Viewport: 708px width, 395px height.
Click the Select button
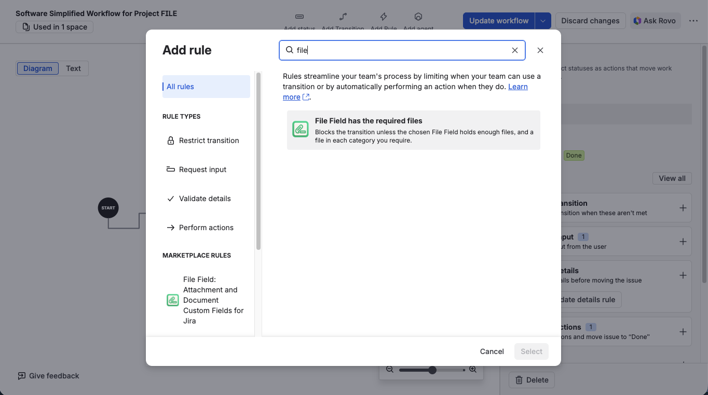point(532,351)
